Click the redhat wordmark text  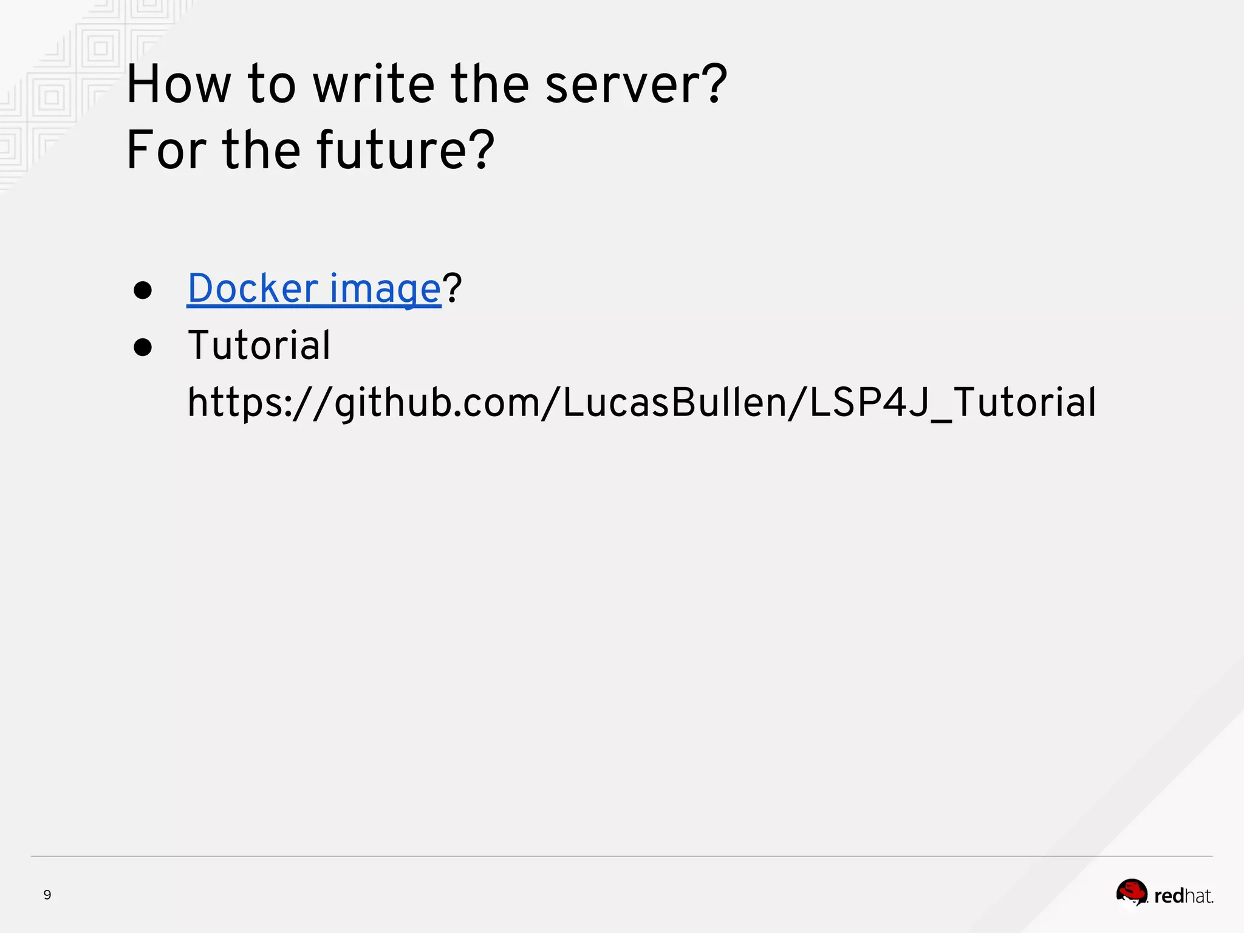(1183, 896)
